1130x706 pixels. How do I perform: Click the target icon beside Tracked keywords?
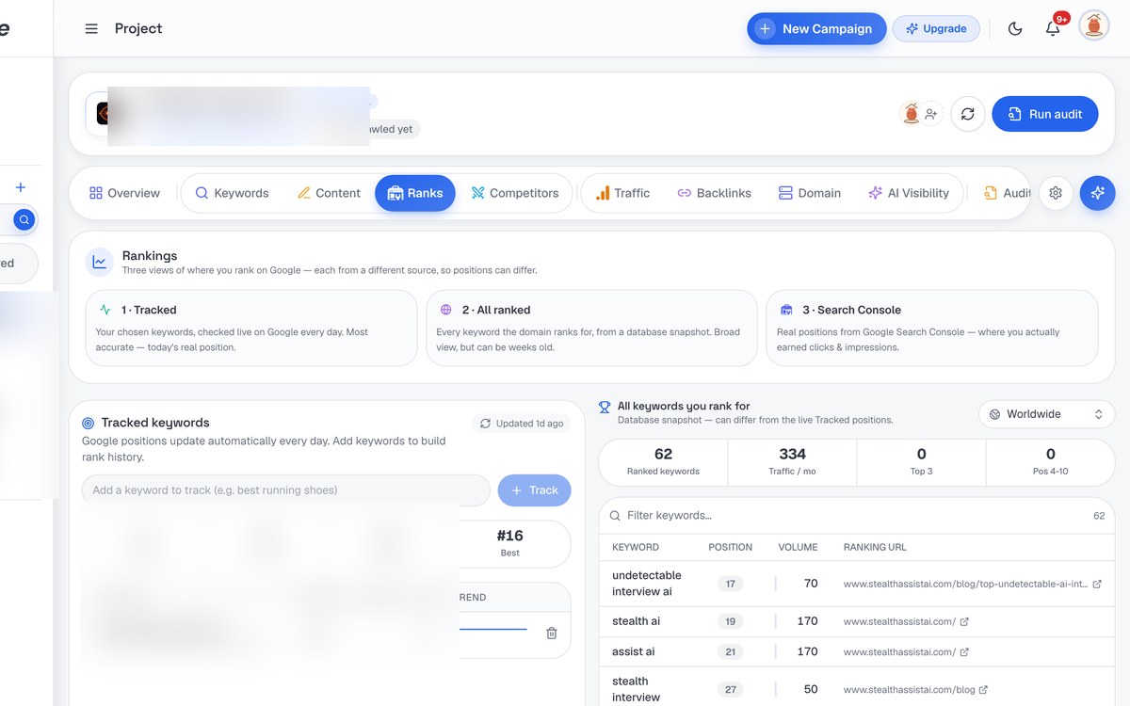[x=89, y=424]
